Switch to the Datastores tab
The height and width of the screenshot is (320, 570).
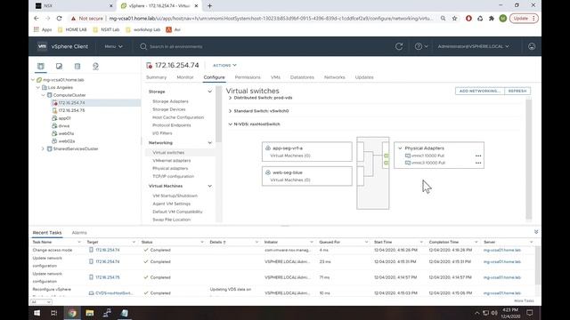pyautogui.click(x=302, y=77)
